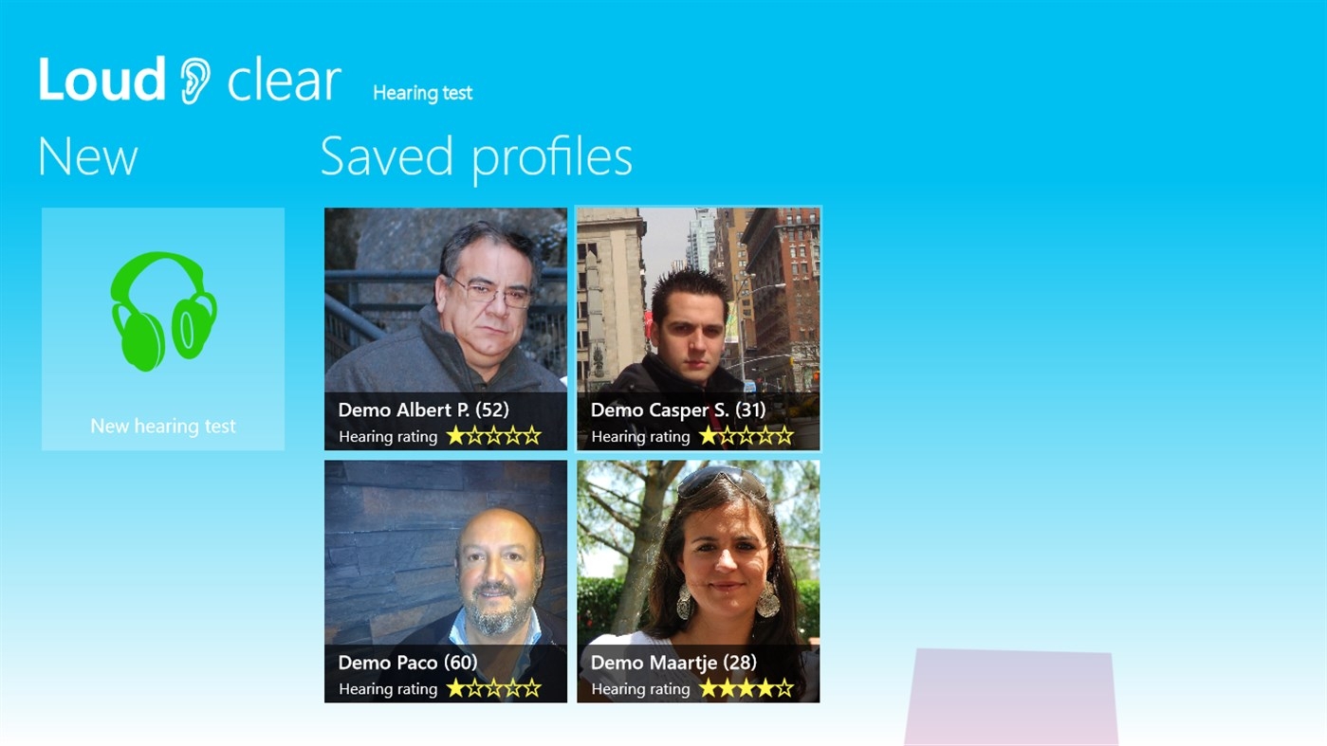This screenshot has height=746, width=1327.
Task: Click Casper S.'s hearing rating stars
Action: (746, 436)
